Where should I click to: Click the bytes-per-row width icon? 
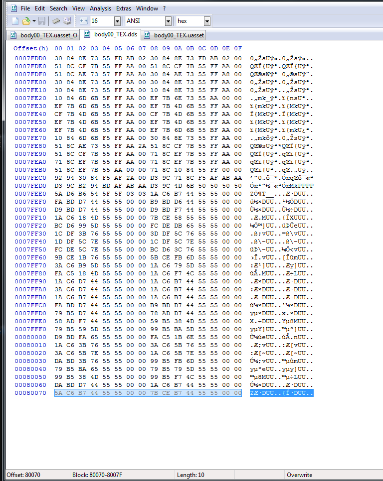tap(83, 21)
